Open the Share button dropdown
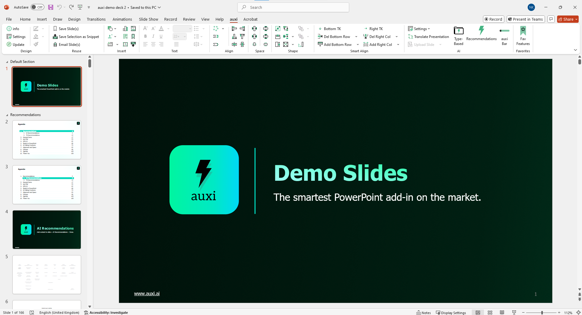 [576, 19]
